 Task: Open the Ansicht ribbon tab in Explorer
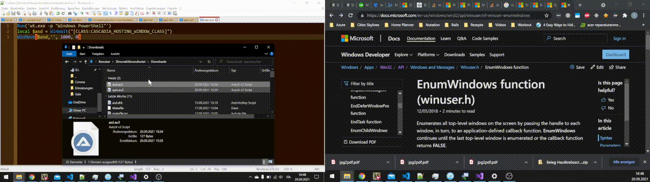click(x=115, y=54)
